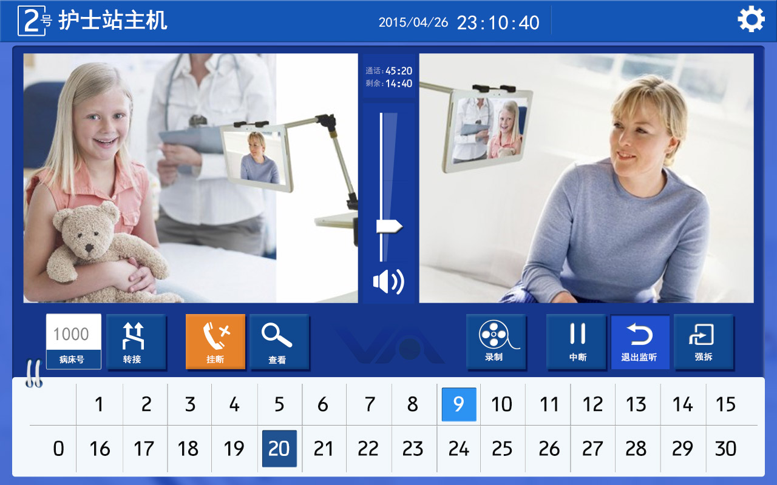Open the 查看 magnifier search button
777x485 pixels.
pyautogui.click(x=279, y=341)
